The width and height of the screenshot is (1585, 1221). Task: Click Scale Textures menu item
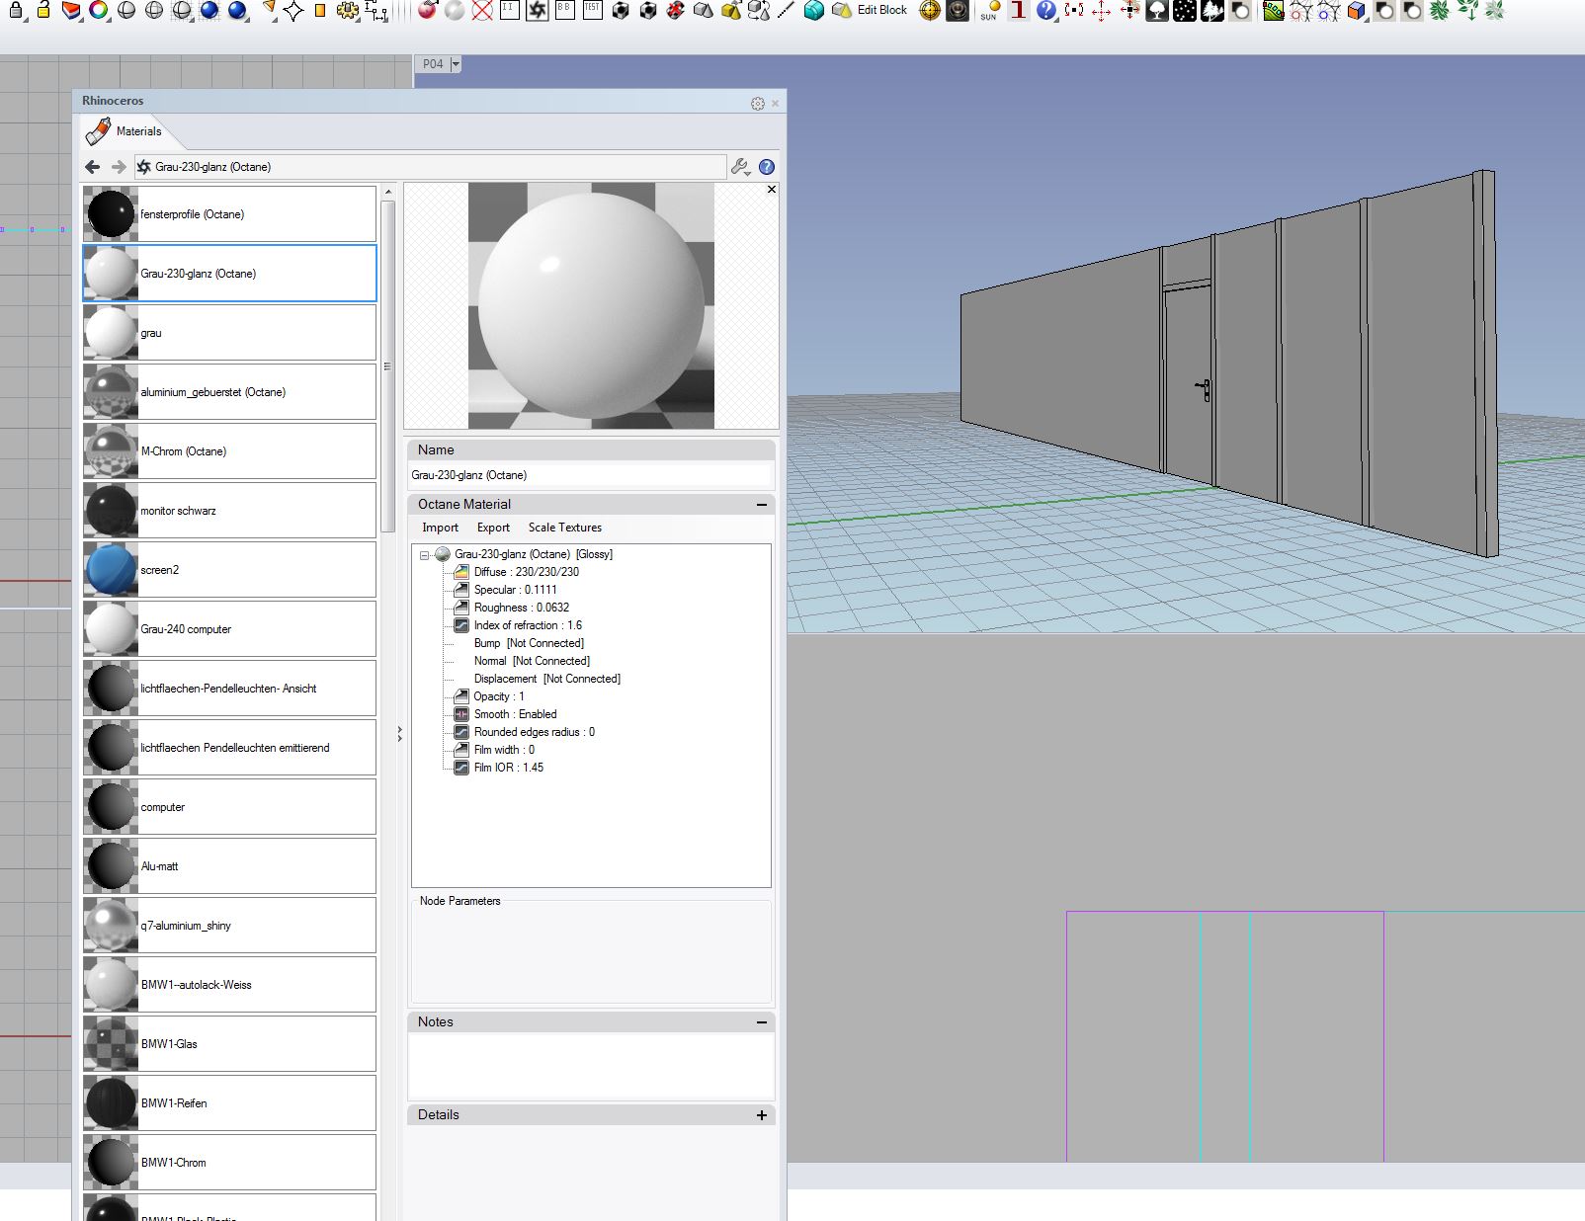click(565, 528)
